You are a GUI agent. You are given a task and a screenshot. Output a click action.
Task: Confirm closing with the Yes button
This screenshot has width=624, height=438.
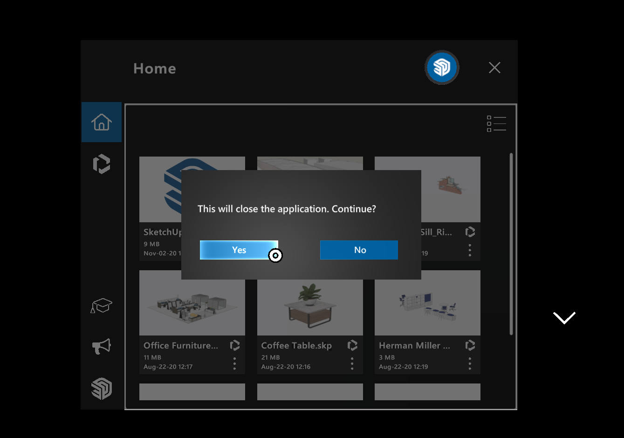(239, 250)
